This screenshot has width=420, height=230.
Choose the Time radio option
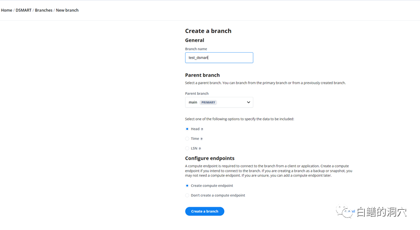pos(187,138)
